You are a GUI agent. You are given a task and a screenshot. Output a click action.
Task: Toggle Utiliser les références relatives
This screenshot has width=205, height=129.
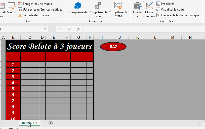(x=42, y=10)
